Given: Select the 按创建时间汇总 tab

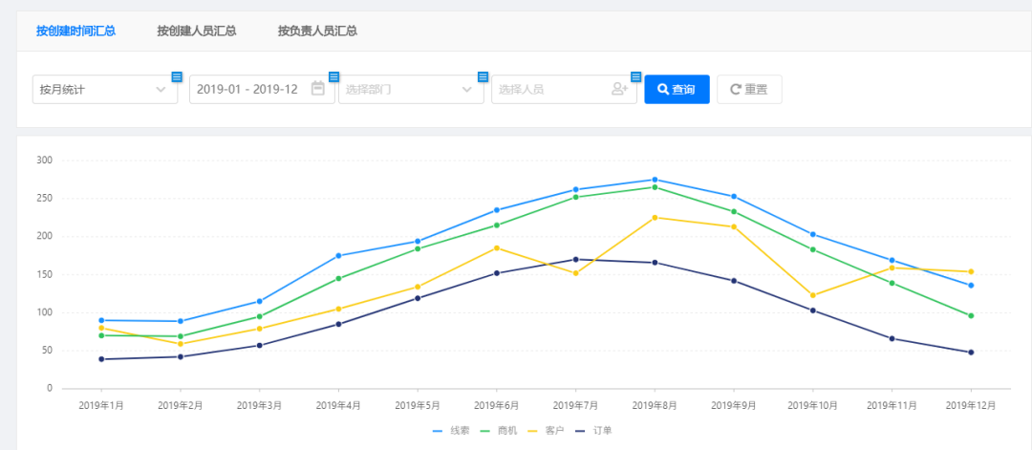Looking at the screenshot, I should tap(76, 31).
